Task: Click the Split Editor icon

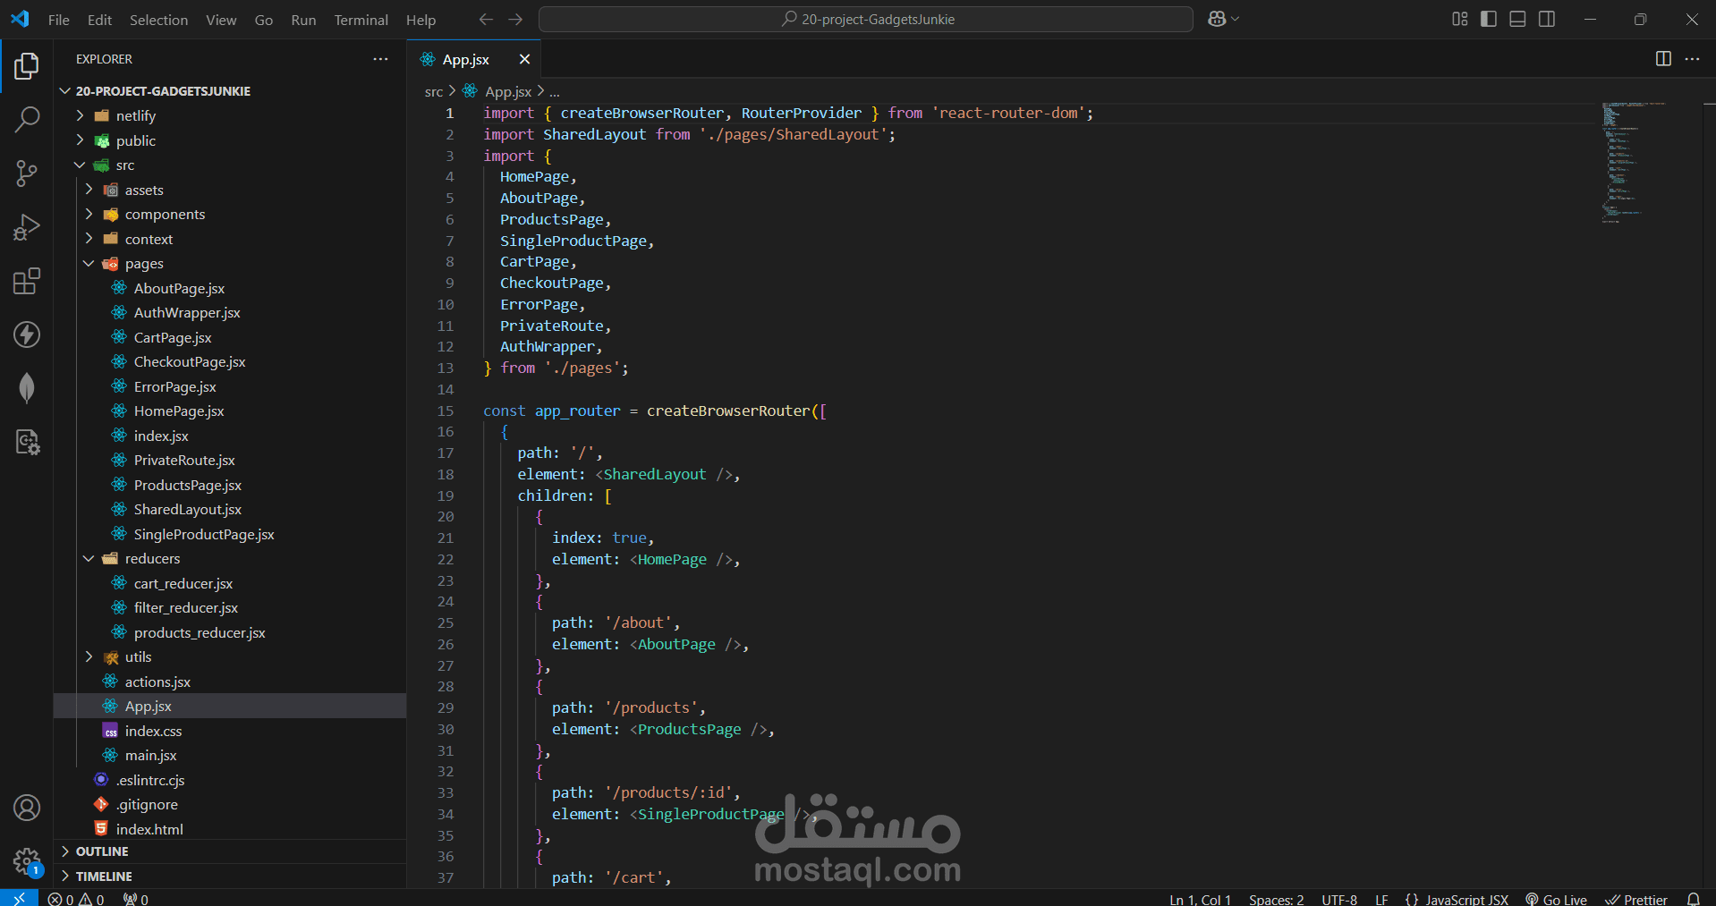Action: pyautogui.click(x=1663, y=59)
